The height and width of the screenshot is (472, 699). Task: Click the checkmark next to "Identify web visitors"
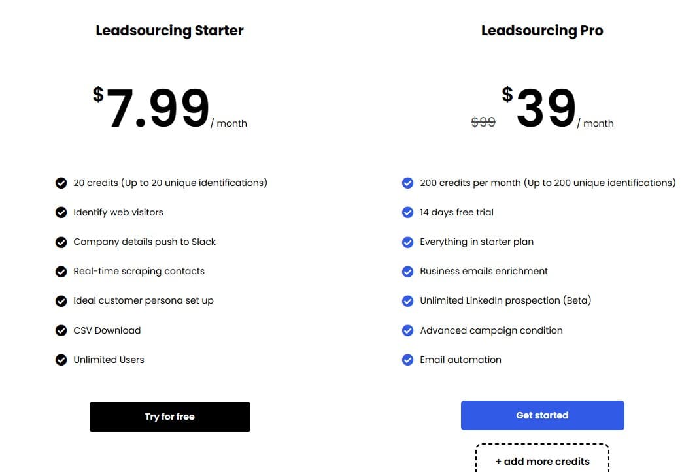point(61,212)
